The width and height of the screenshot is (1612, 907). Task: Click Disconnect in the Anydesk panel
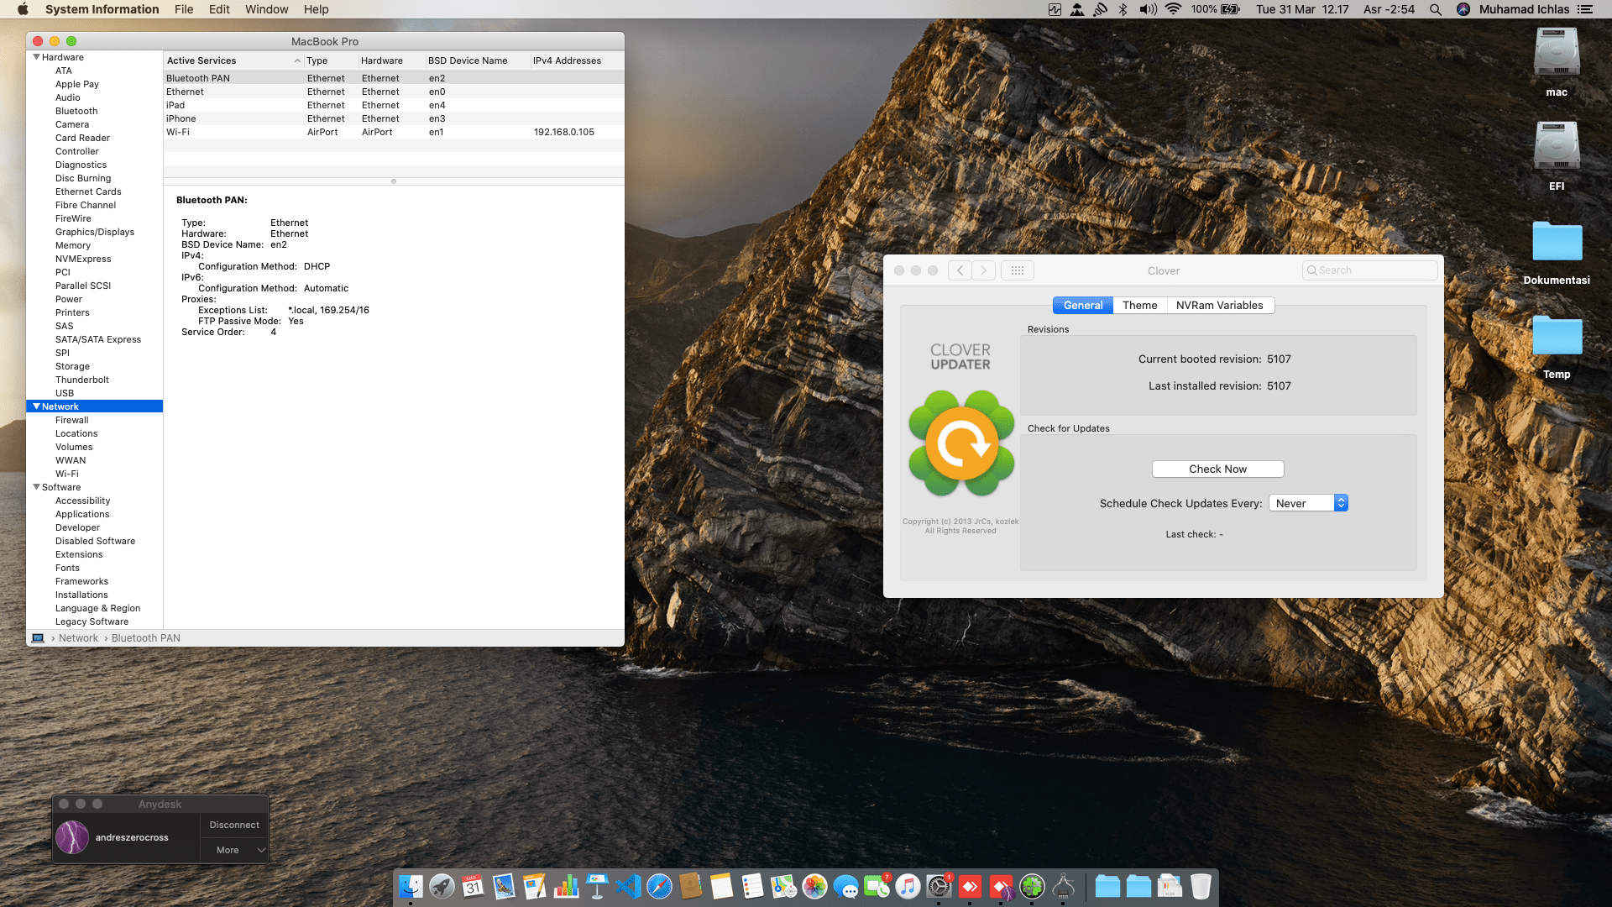pos(234,825)
